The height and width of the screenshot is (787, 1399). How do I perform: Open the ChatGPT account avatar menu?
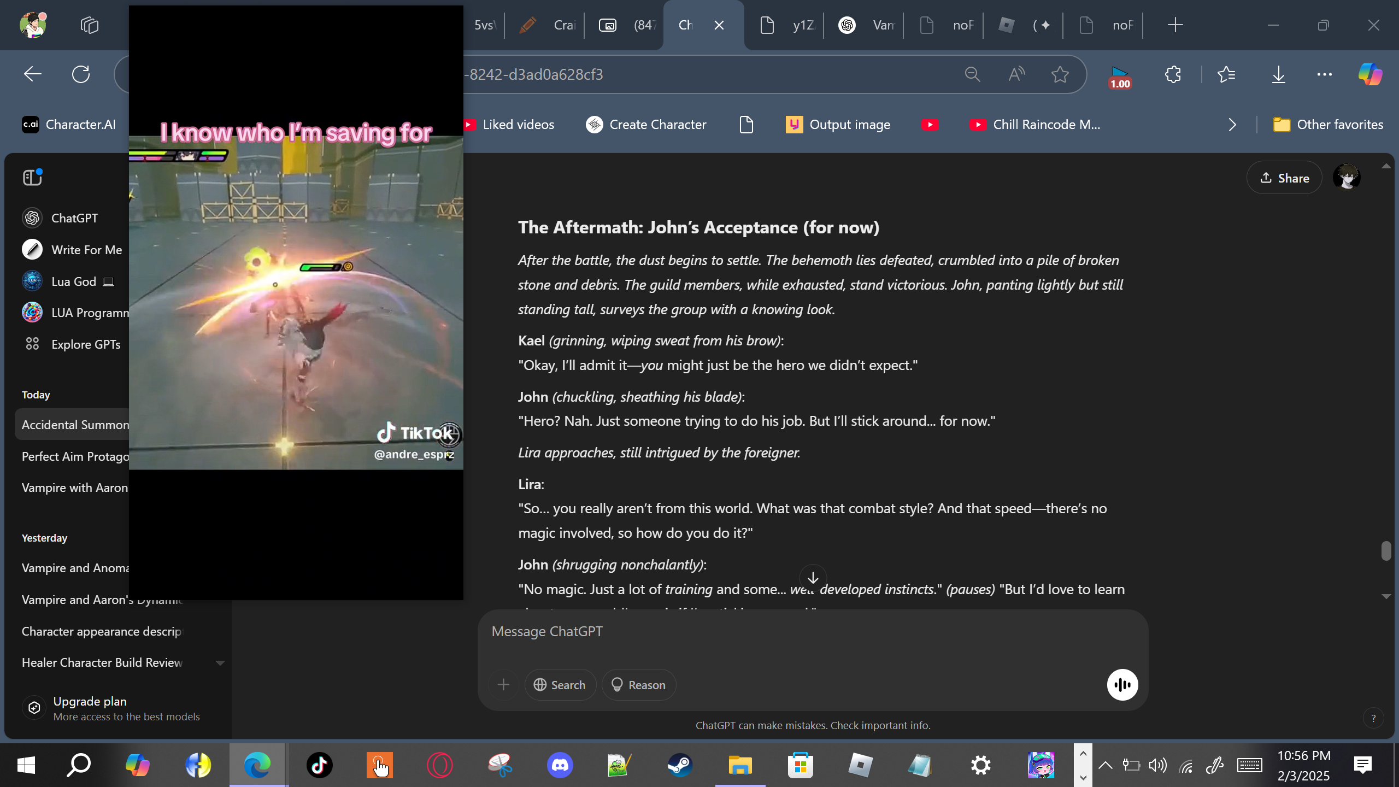1347,178
